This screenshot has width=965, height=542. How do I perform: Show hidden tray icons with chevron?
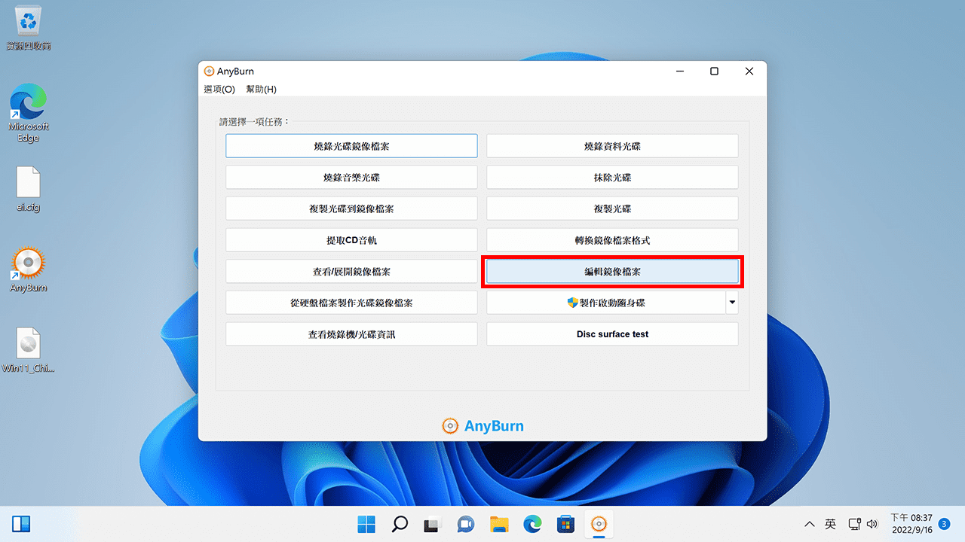pos(809,524)
